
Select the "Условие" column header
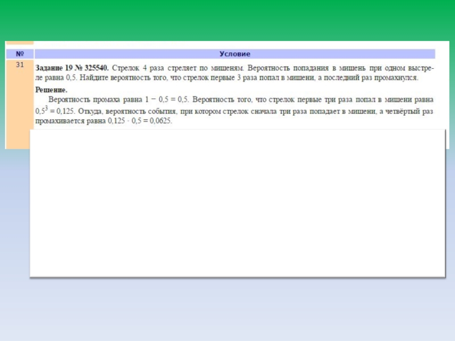pyautogui.click(x=234, y=54)
